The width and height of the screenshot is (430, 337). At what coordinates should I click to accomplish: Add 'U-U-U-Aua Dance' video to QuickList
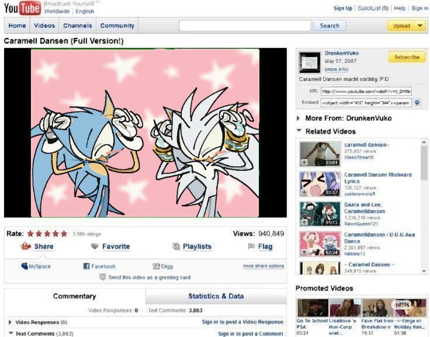pyautogui.click(x=304, y=252)
